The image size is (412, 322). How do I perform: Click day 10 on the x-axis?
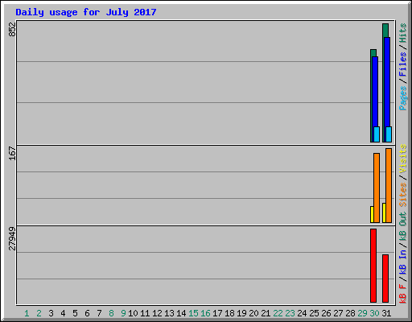tap(133, 313)
